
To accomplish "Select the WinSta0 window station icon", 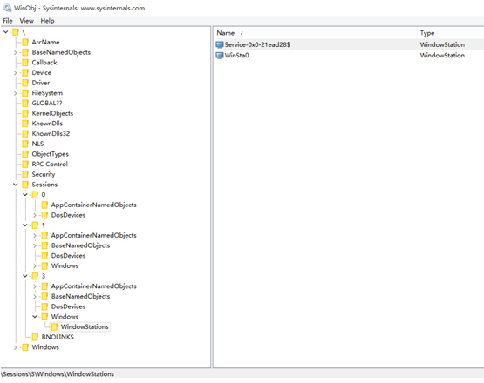I will pyautogui.click(x=220, y=56).
